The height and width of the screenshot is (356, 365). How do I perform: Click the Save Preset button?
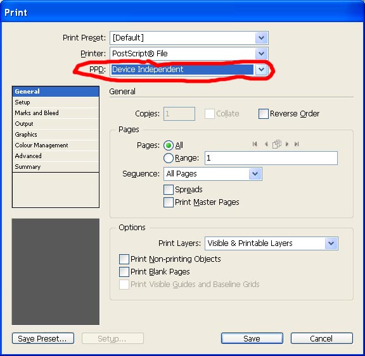click(43, 338)
